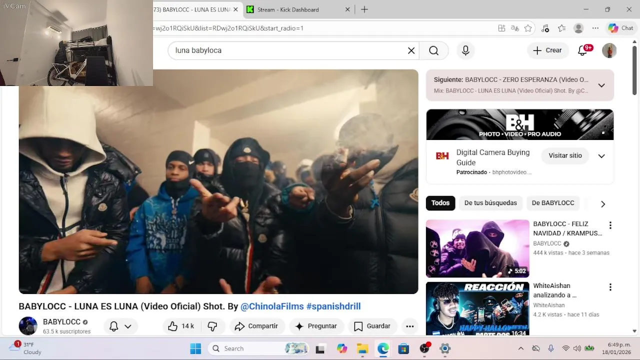Open OBS Studio from the taskbar
Viewport: 640px width, 360px height.
click(x=424, y=348)
